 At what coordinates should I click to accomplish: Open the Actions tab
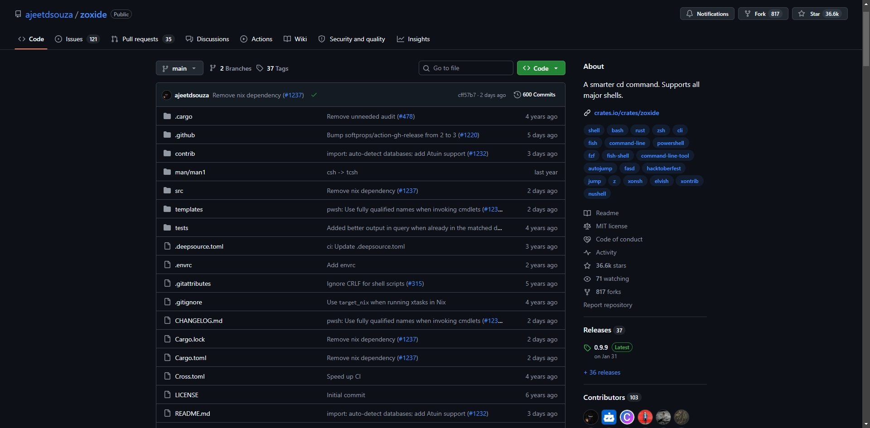256,39
